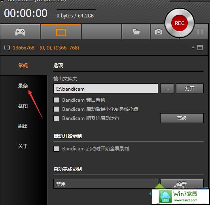Open 高级 advanced options button
210x205 pixels.
click(x=182, y=118)
